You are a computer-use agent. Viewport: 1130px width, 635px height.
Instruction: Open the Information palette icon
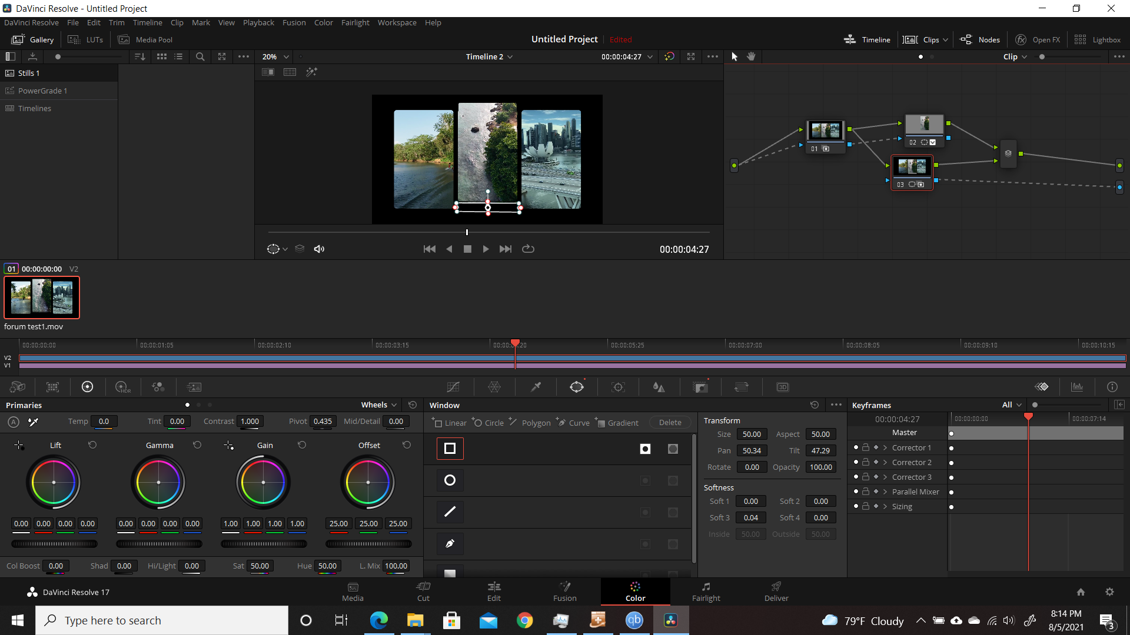click(1112, 387)
